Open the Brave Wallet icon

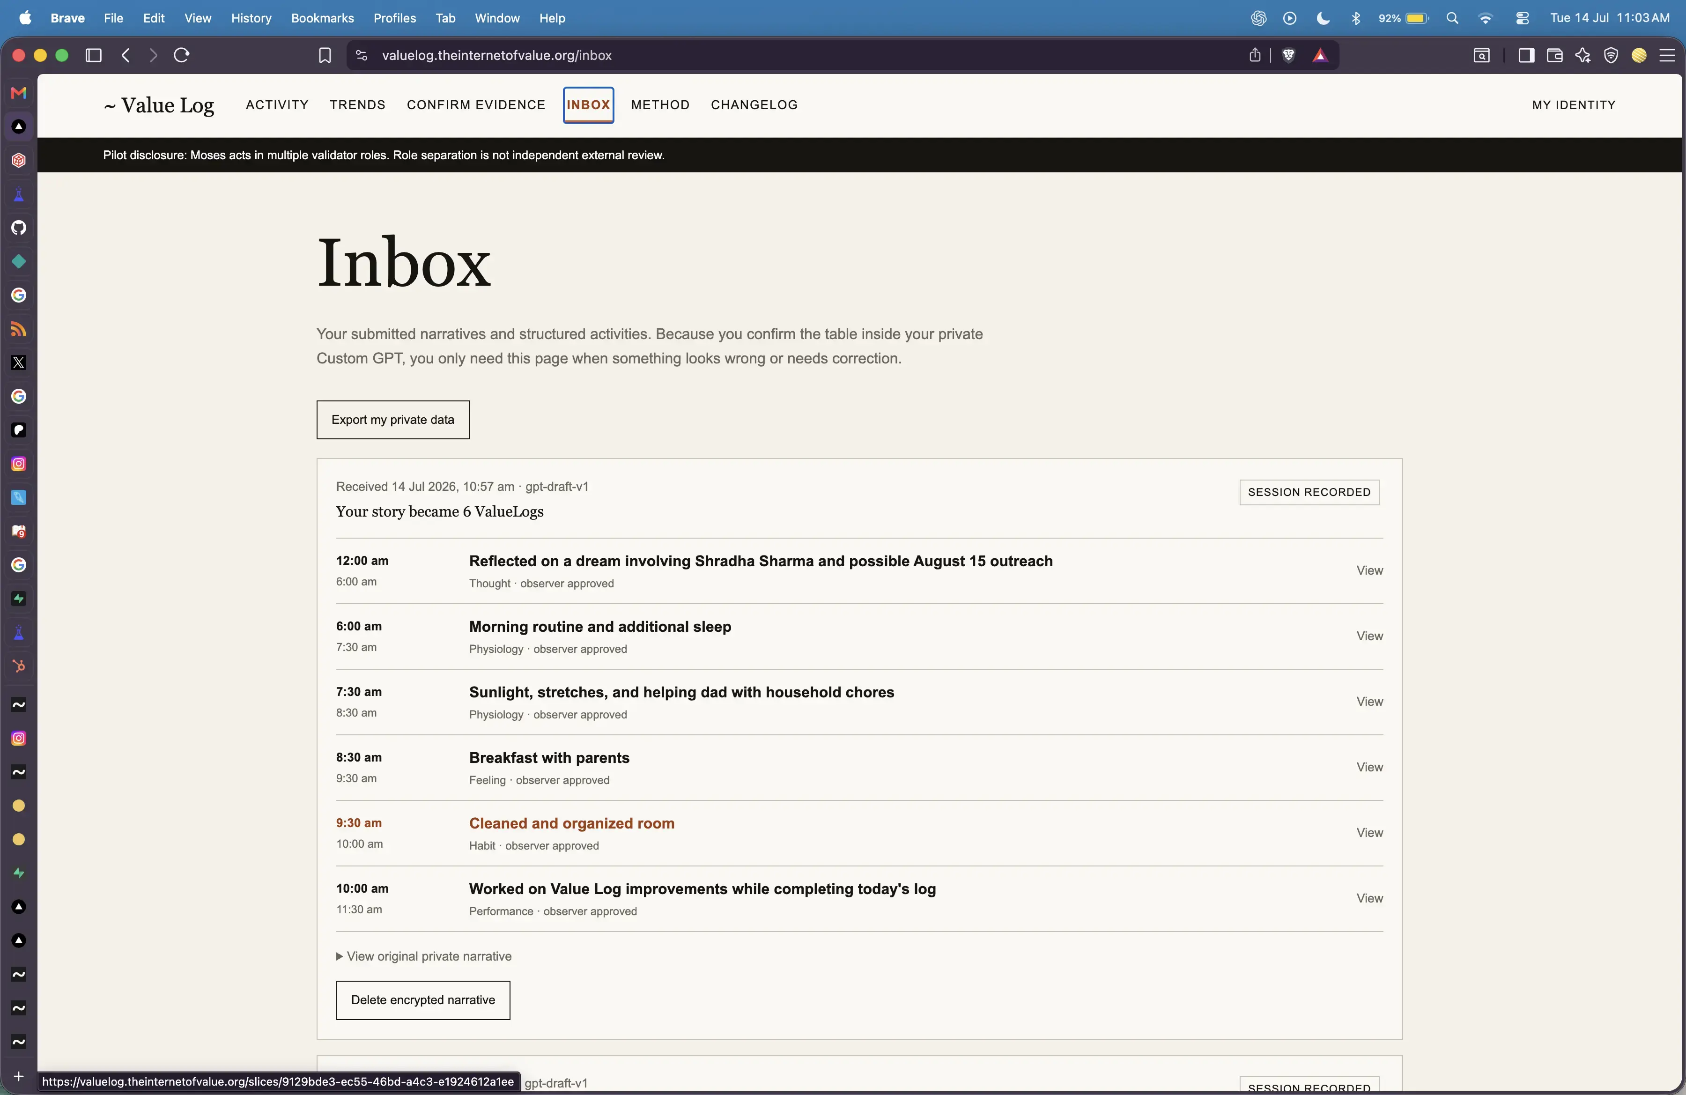pos(1554,55)
